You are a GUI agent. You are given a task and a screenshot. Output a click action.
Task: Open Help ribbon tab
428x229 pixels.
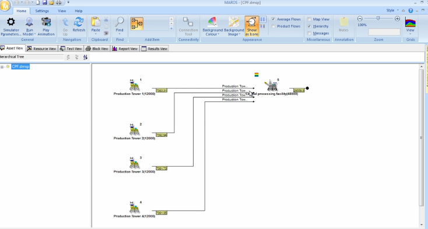(78, 11)
